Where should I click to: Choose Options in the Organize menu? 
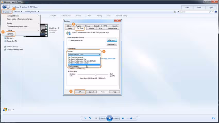pyautogui.click(x=10, y=34)
